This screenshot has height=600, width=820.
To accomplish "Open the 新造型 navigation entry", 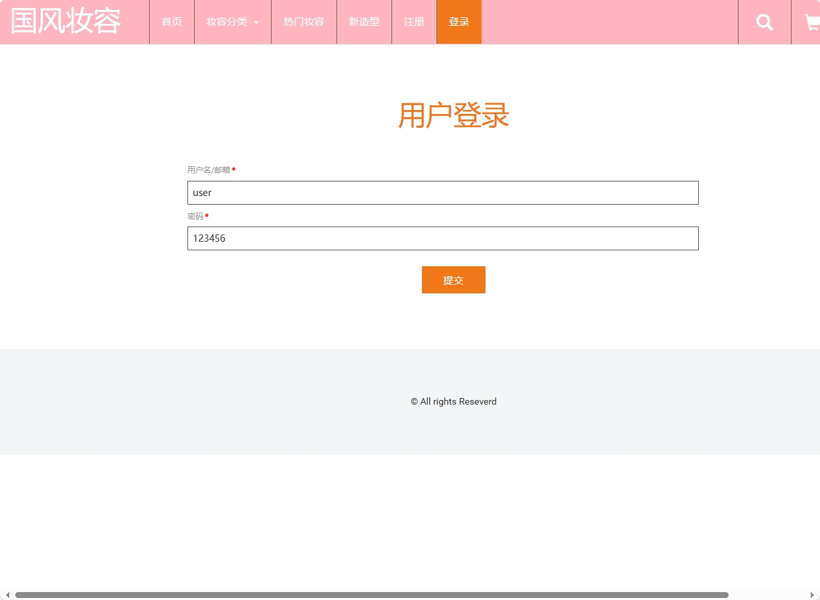I will [364, 22].
